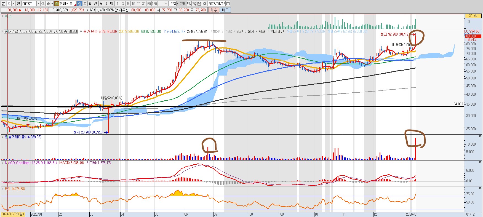Toggle the 뉴스 indicator marker box

[x=3, y=16]
